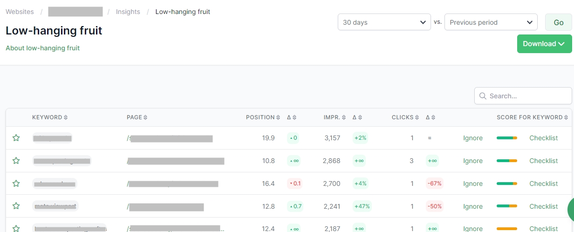The image size is (574, 232).
Task: Sort by Clicks column sort icon
Action: point(417,117)
